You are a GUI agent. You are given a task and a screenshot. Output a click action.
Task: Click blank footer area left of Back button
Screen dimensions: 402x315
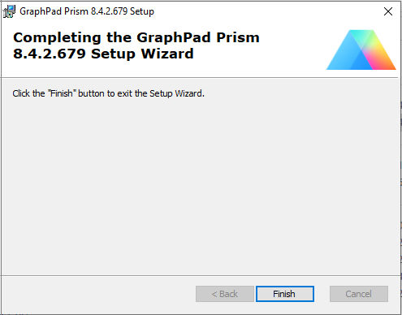97,294
